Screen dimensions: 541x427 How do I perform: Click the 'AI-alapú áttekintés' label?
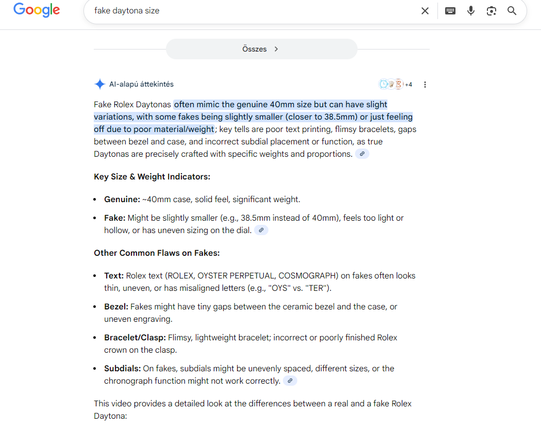coord(142,84)
